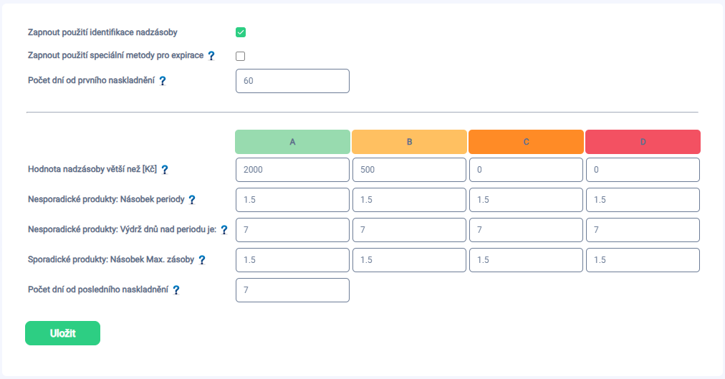This screenshot has width=725, height=379.
Task: Click the orange C category header
Action: point(526,142)
